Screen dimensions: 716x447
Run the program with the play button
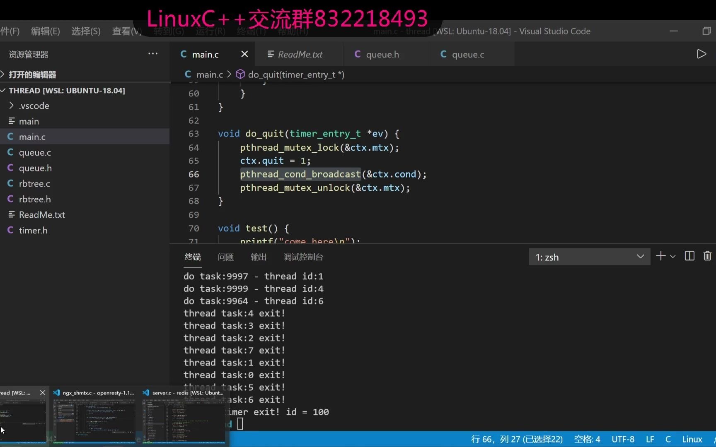pyautogui.click(x=701, y=54)
